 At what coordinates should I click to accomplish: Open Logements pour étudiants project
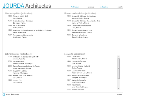(81, 66)
